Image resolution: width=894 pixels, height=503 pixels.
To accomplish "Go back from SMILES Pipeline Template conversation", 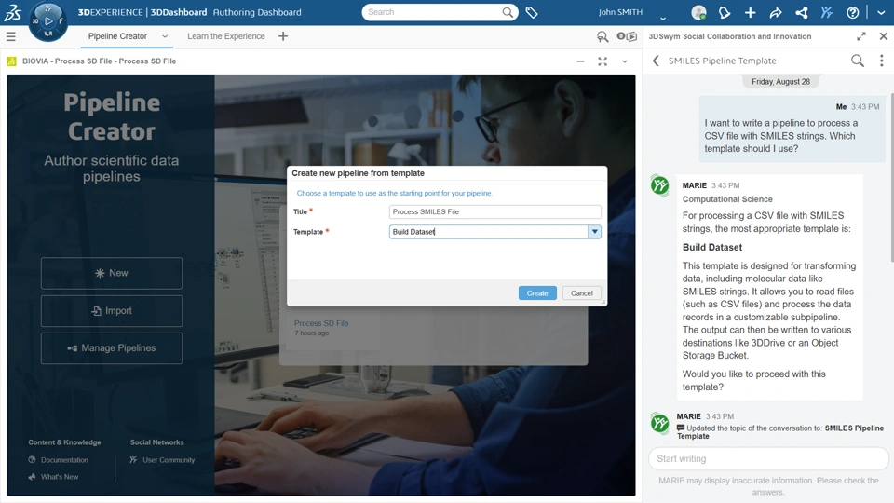I will 656,61.
